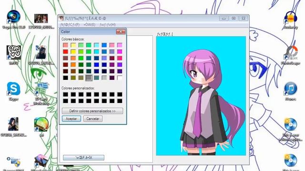Open the menu ending in (H)
305x171 pixels.
pyautogui.click(x=108, y=25)
